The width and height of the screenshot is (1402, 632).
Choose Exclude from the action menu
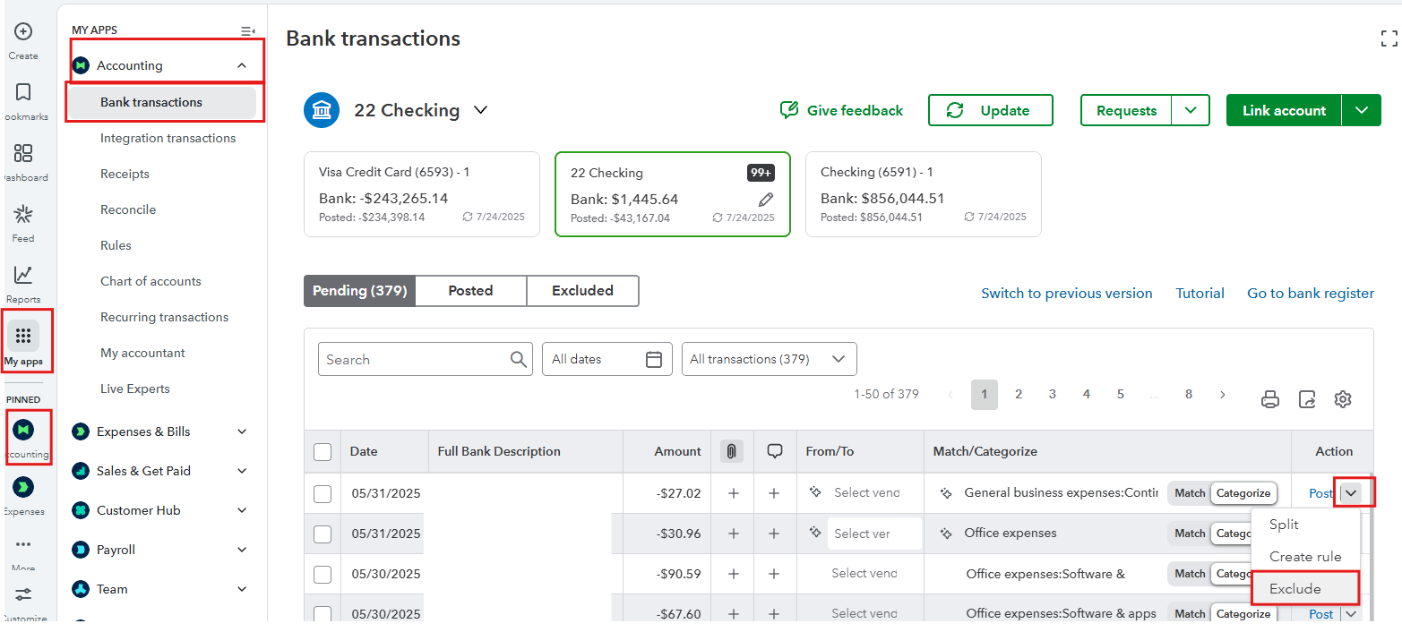[1295, 588]
